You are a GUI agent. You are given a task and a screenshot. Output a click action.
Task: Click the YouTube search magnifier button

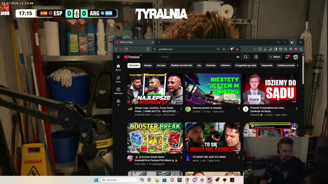pos(246,57)
